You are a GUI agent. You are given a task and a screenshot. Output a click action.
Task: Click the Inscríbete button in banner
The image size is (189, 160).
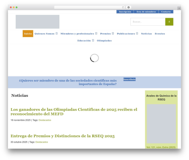click(129, 79)
